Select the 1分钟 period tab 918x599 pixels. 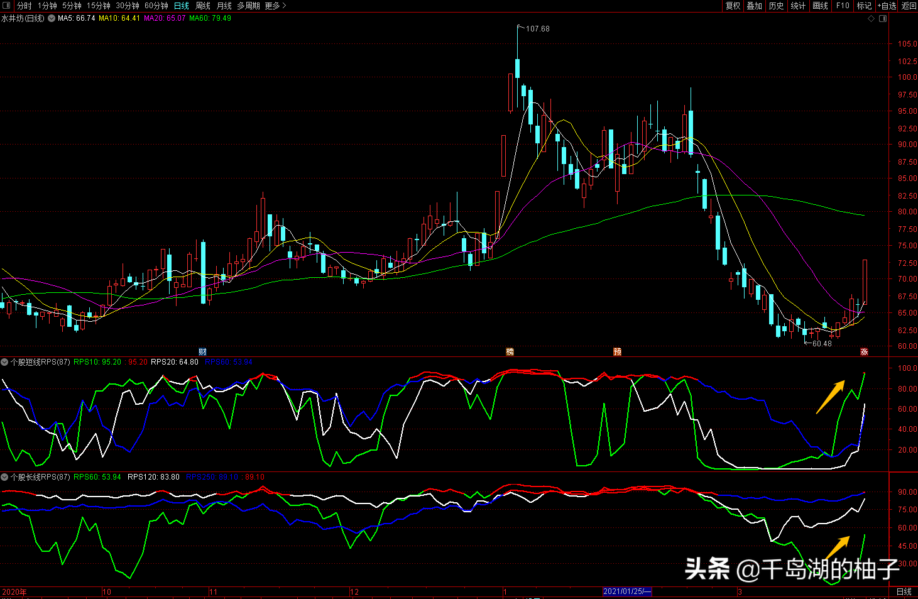[48, 6]
